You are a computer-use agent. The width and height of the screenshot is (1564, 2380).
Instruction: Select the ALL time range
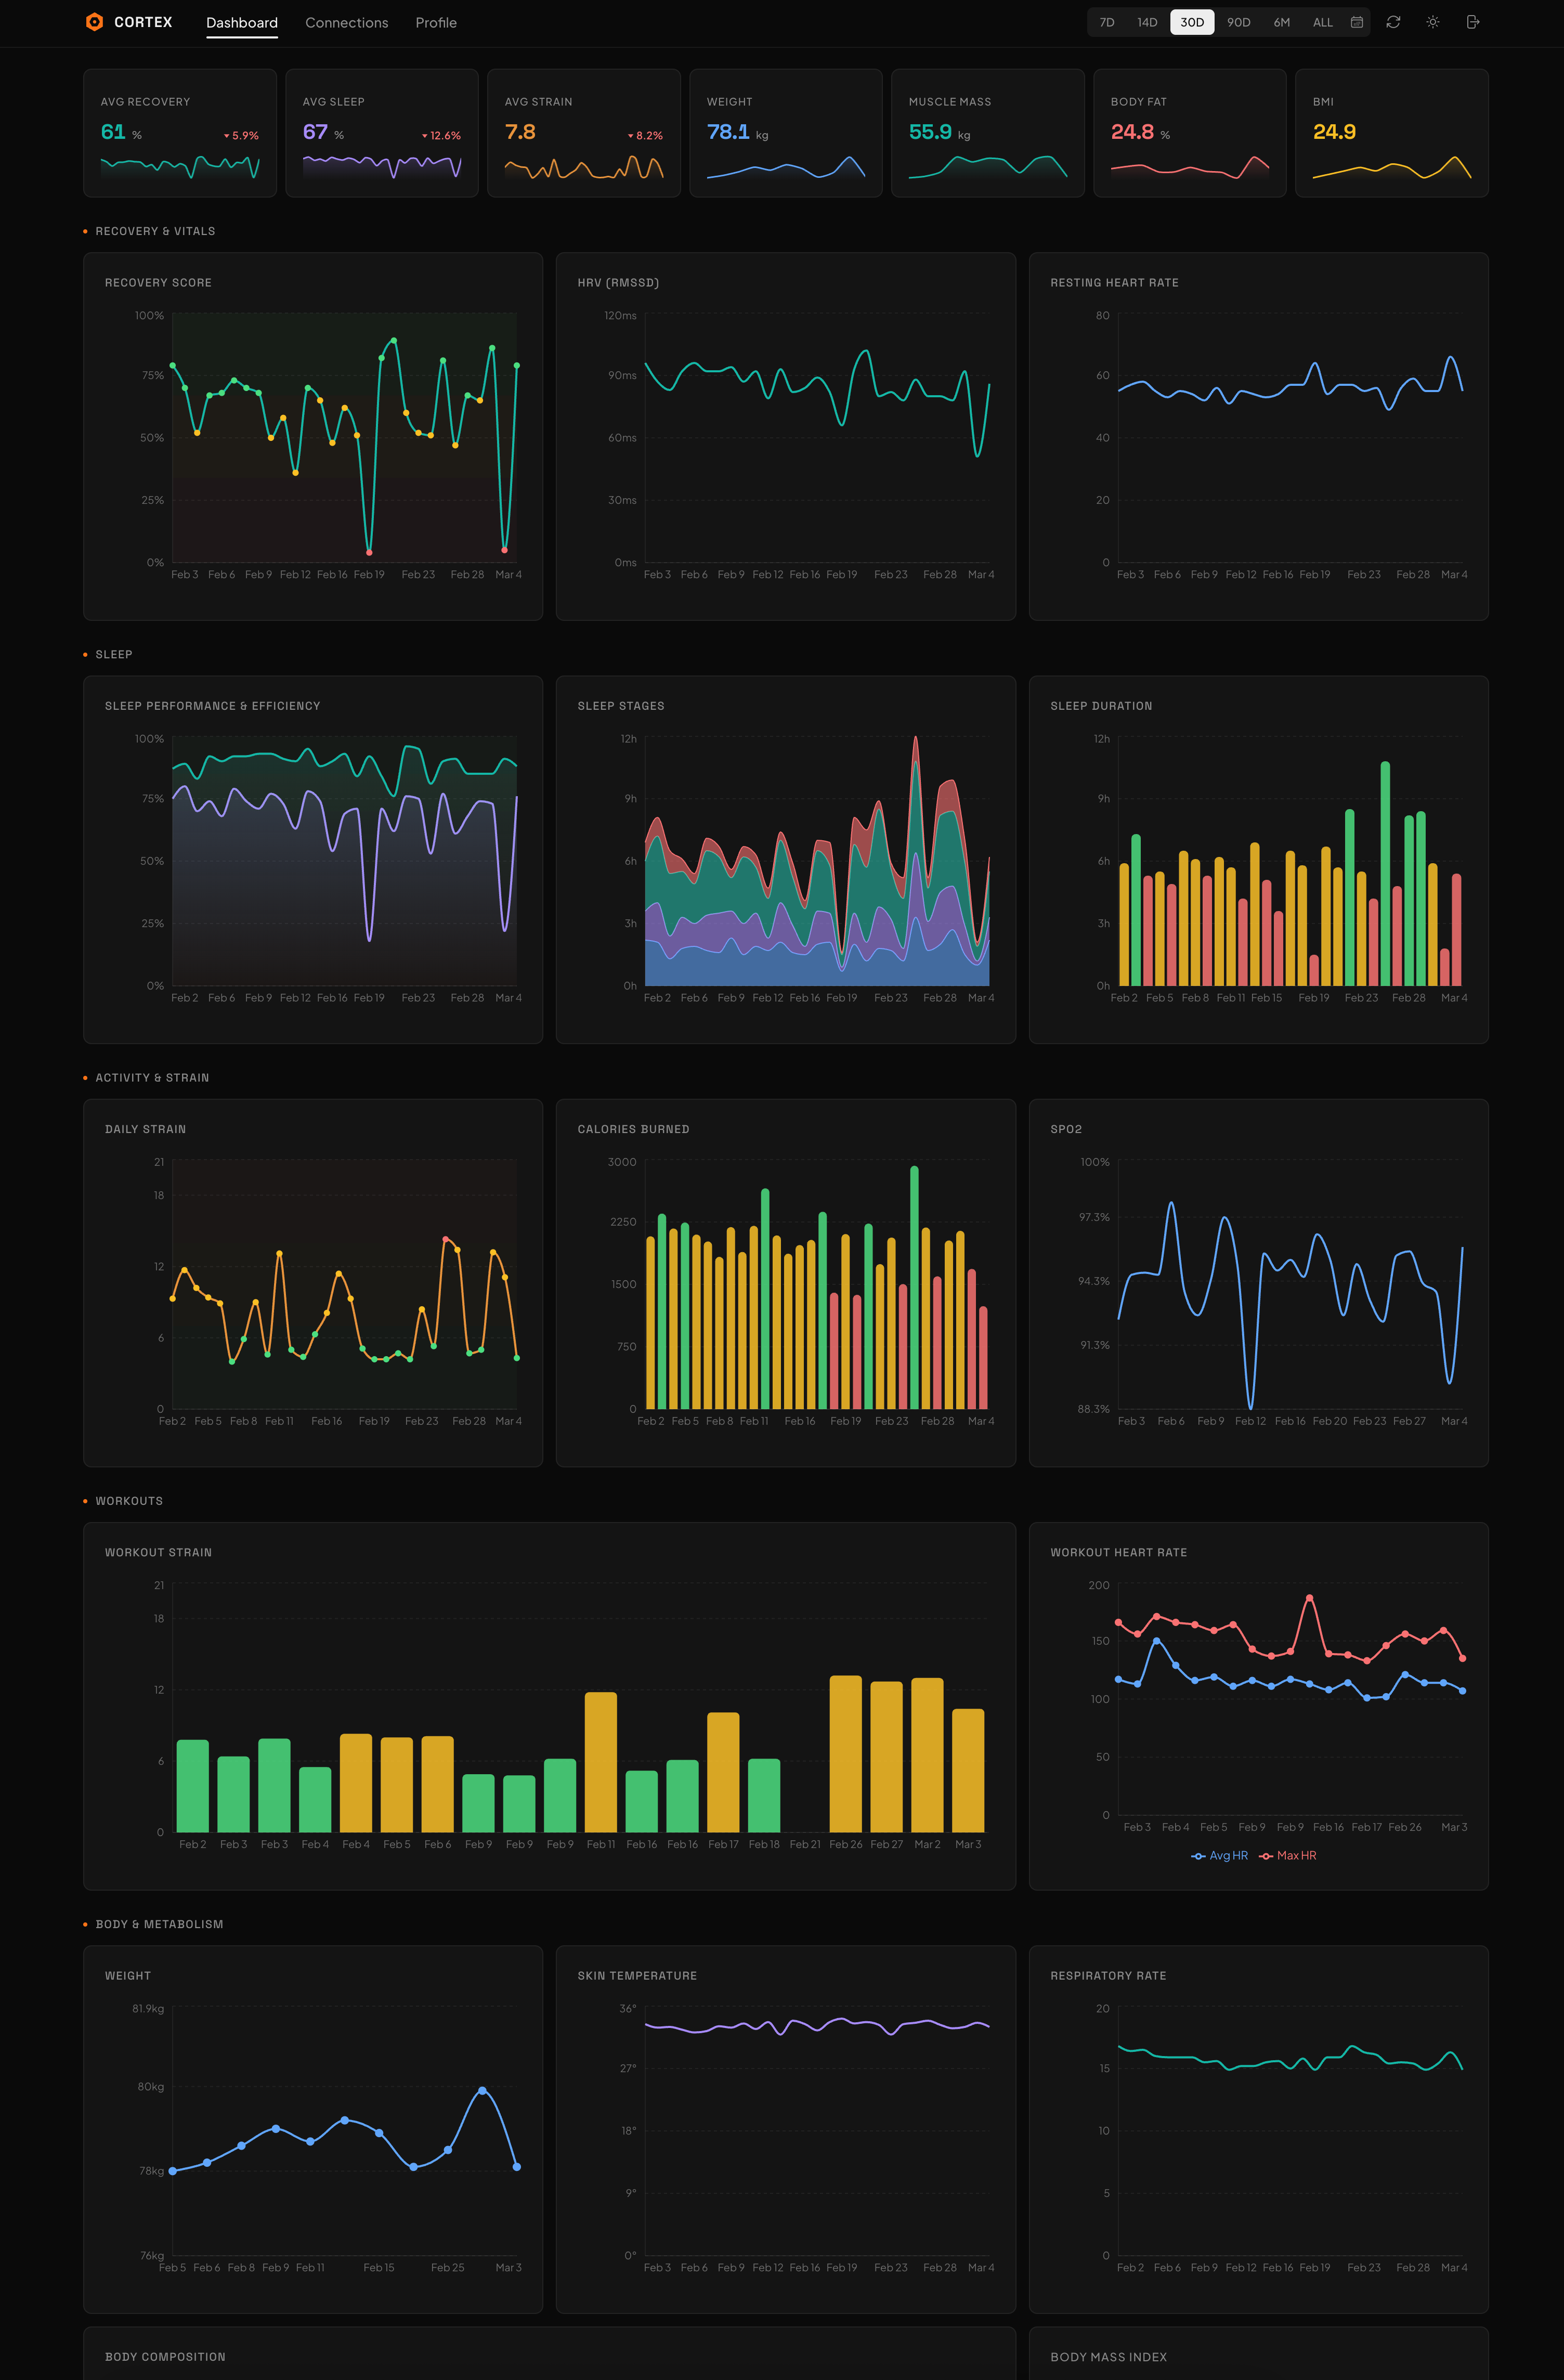tap(1322, 22)
